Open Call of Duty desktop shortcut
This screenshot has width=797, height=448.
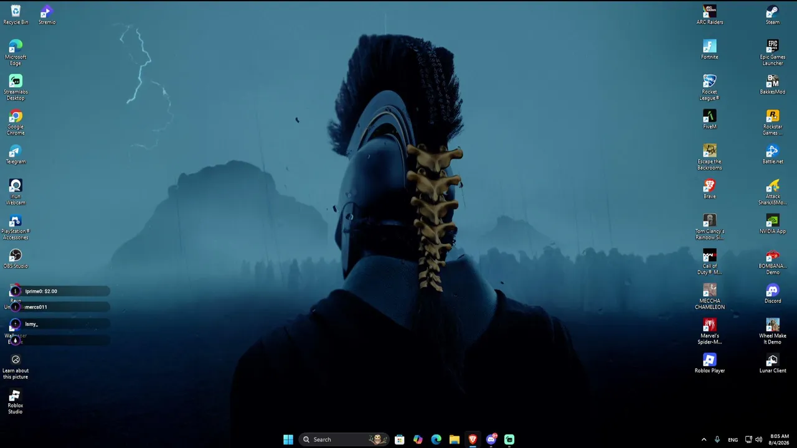pyautogui.click(x=710, y=262)
